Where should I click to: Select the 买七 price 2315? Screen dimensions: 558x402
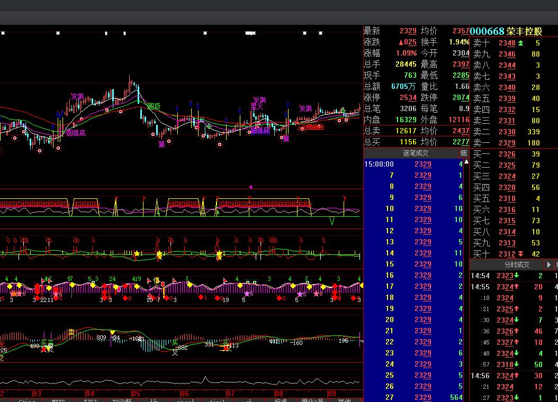(x=507, y=221)
